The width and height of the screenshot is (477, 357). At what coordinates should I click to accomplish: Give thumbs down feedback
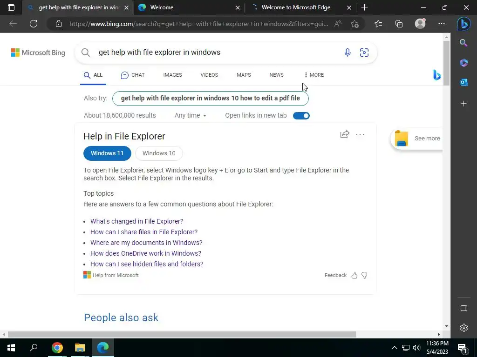point(364,275)
